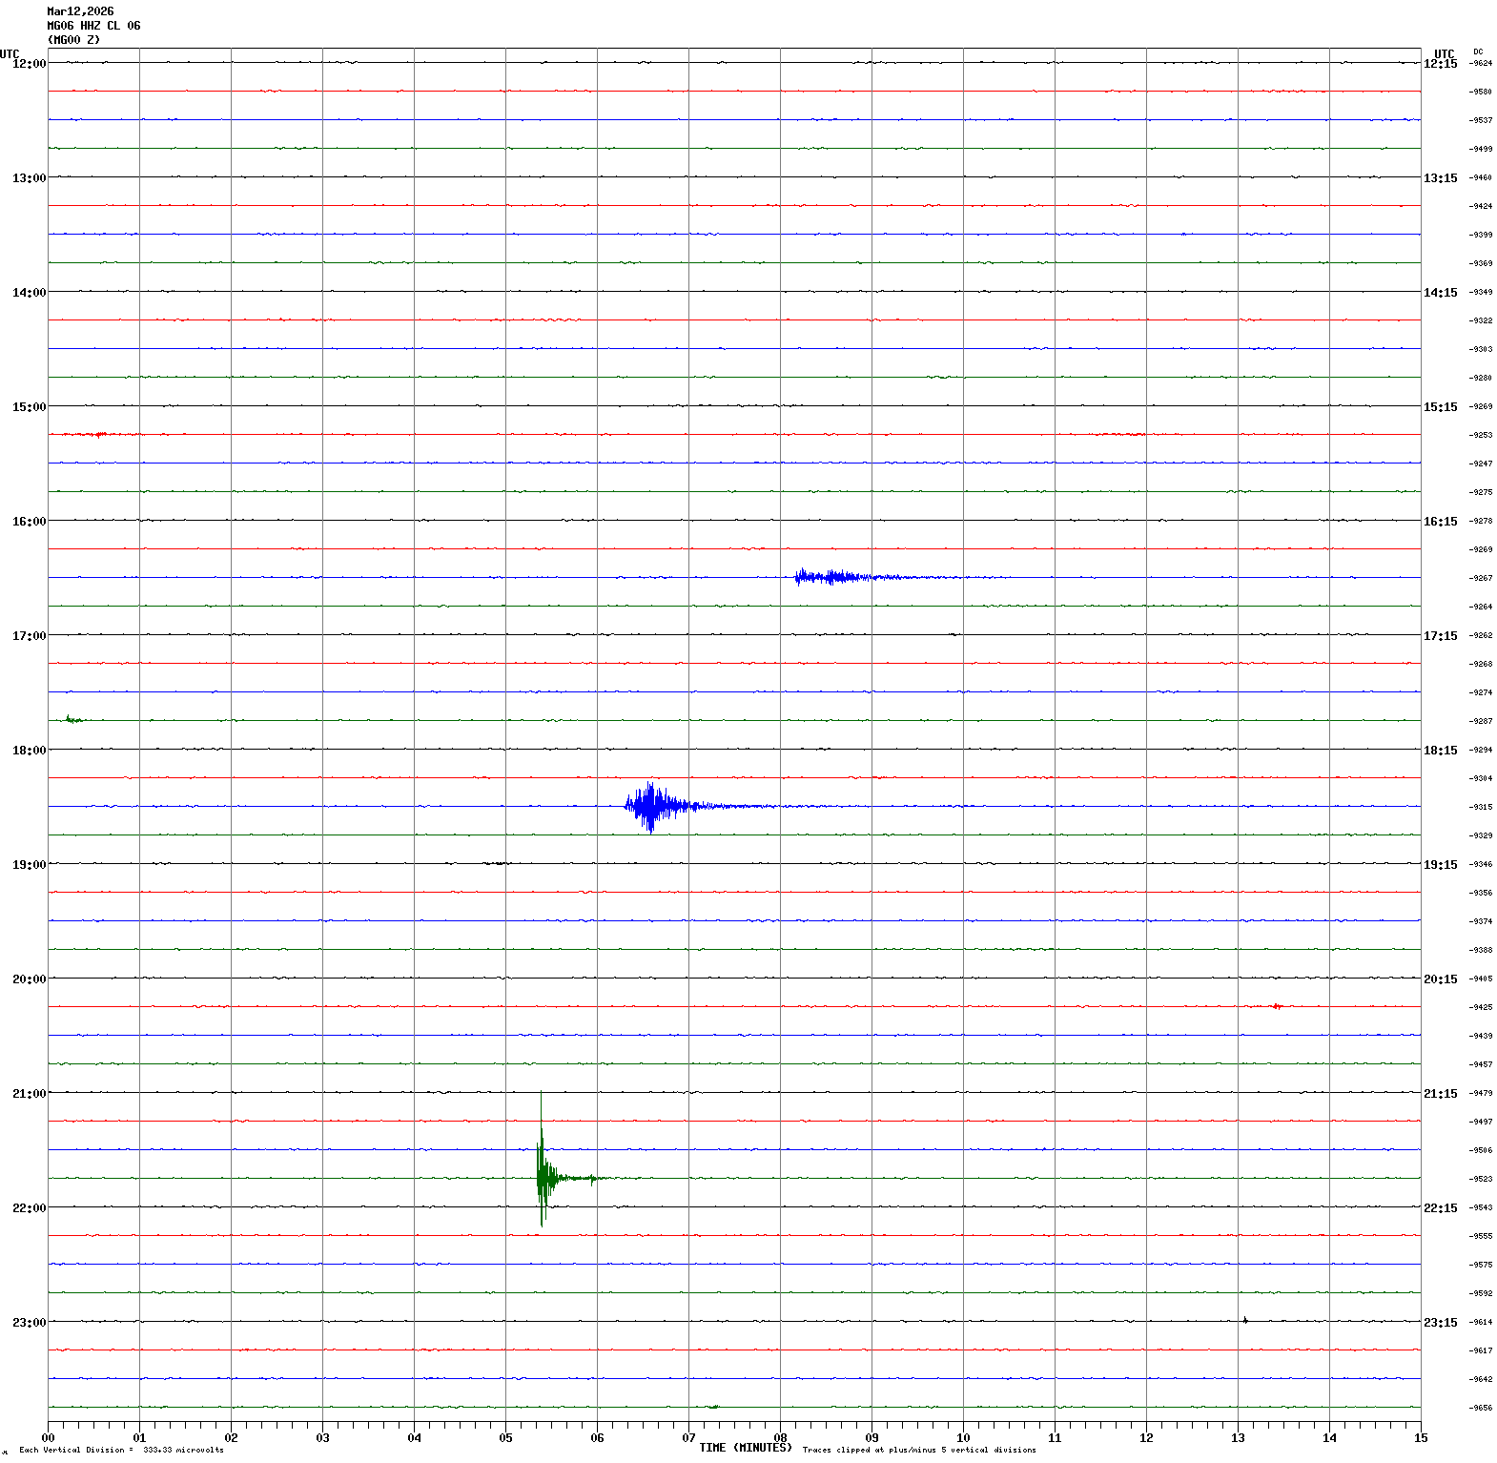Click the 21:15 time label on right axis

pos(1440,1093)
